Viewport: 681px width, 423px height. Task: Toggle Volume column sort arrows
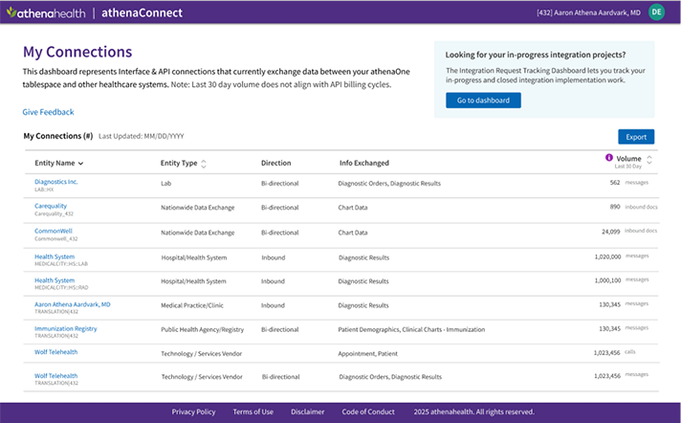click(649, 160)
